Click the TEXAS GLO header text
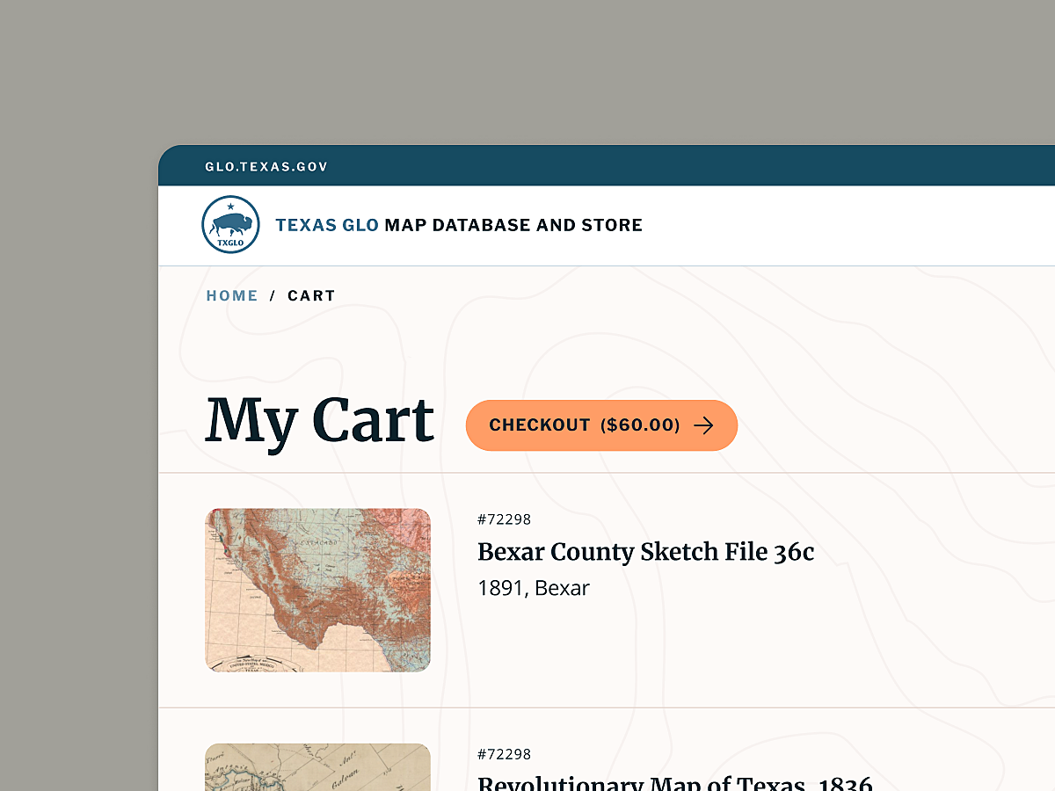1055x791 pixels. (326, 225)
